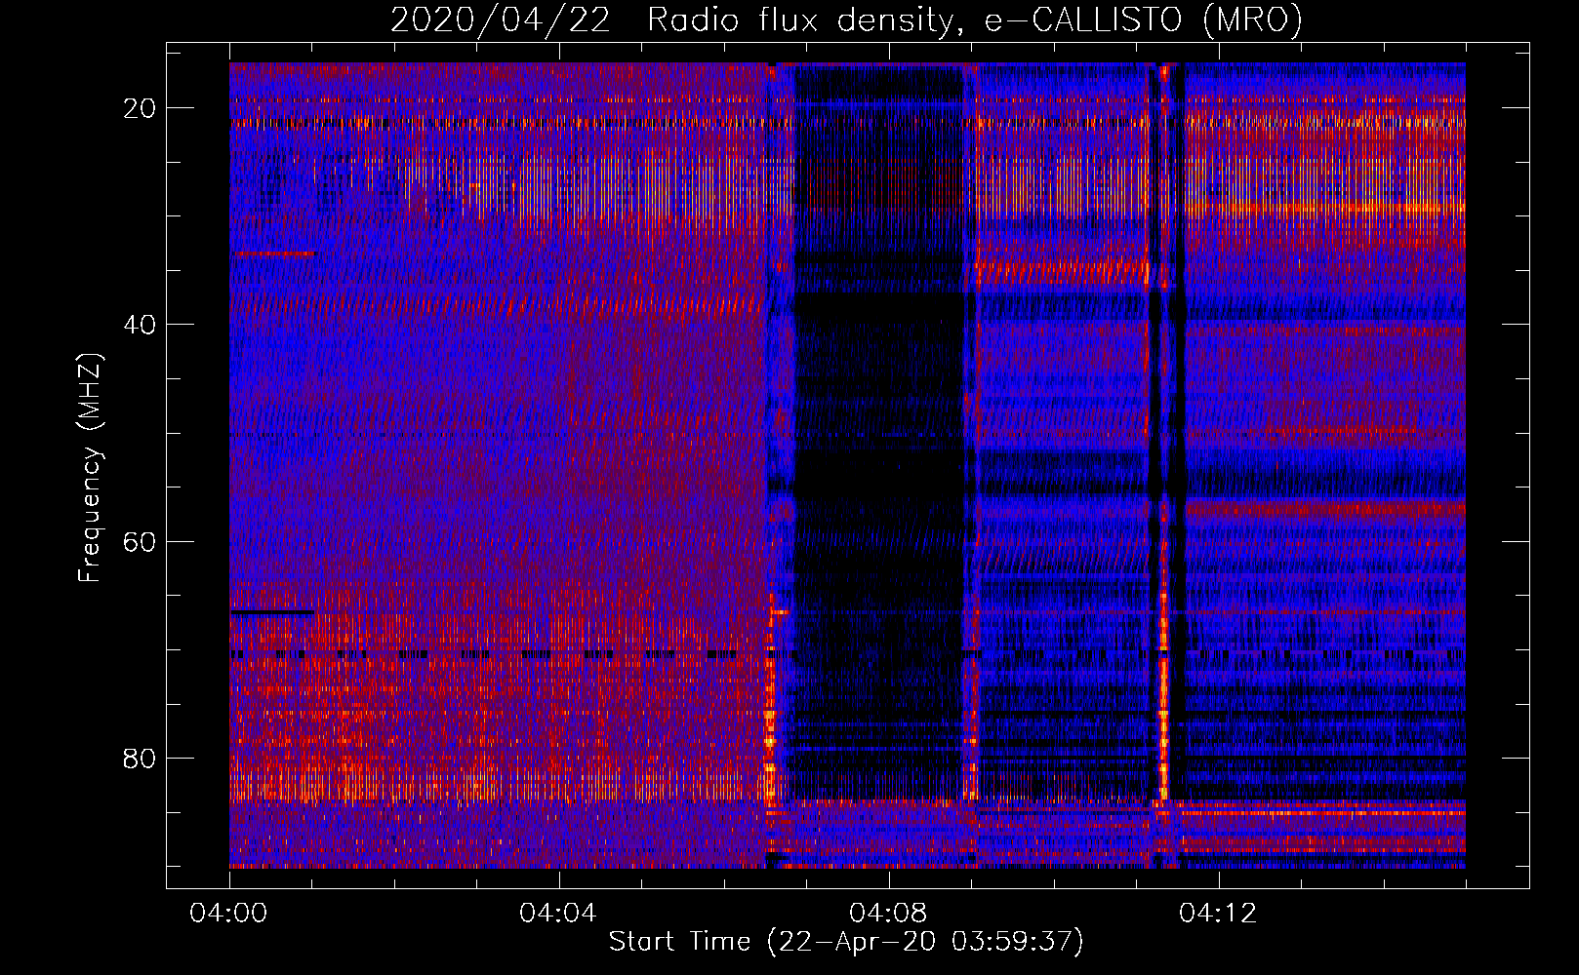Viewport: 1579px width, 975px height.
Task: Click the 04:12 time tick label
Action: pos(1218,913)
